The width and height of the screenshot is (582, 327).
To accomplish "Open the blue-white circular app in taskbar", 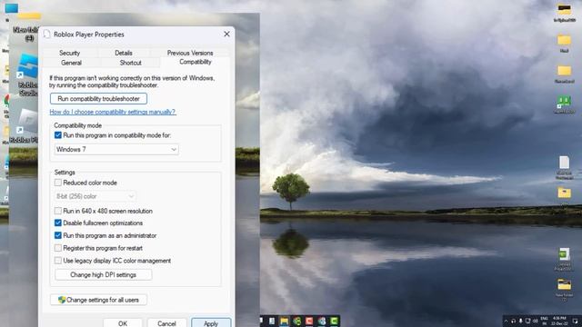I will (322, 321).
